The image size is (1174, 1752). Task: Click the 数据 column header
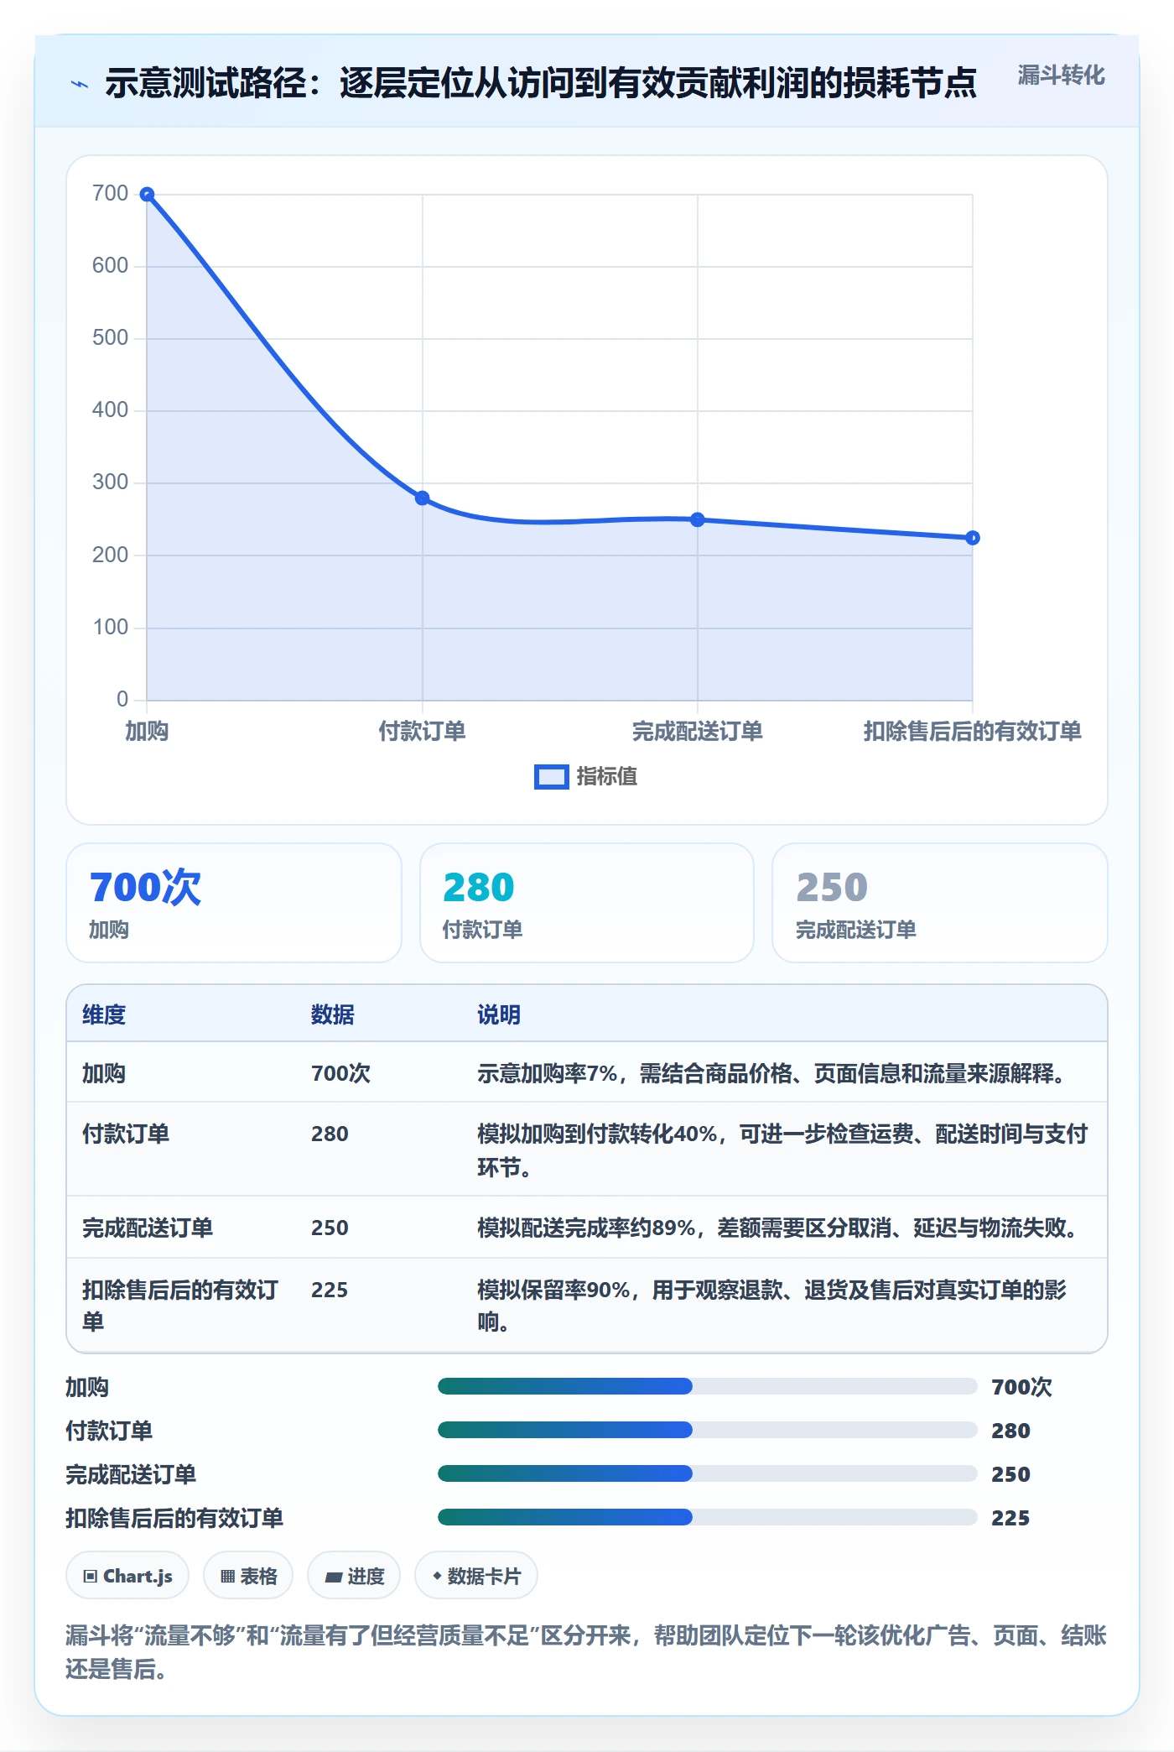333,1014
